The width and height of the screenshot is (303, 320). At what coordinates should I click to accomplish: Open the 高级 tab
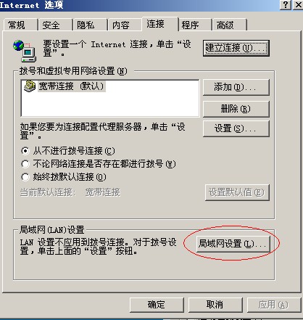[230, 25]
